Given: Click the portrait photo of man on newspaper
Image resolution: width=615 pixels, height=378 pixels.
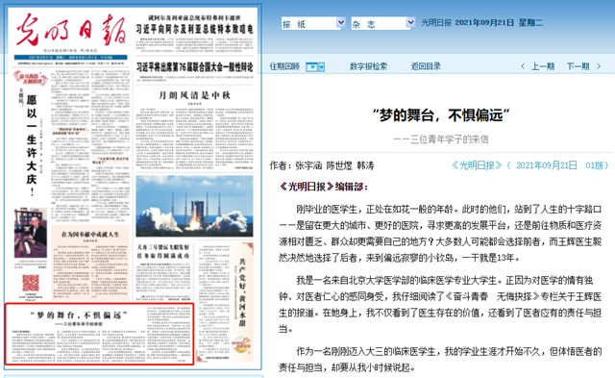Looking at the screenshot, I should pos(31,233).
